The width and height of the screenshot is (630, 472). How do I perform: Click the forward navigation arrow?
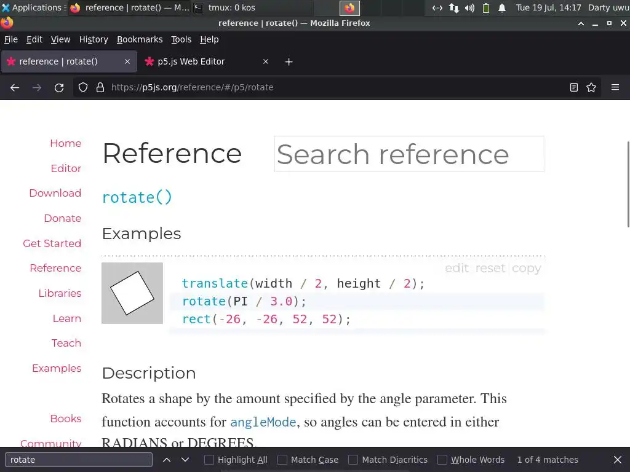point(37,87)
